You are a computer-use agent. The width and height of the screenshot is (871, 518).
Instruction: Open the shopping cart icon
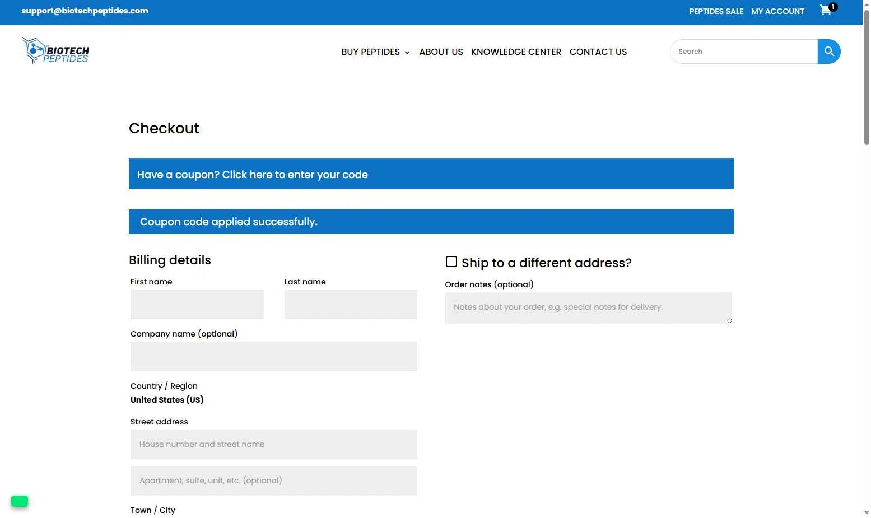click(827, 10)
